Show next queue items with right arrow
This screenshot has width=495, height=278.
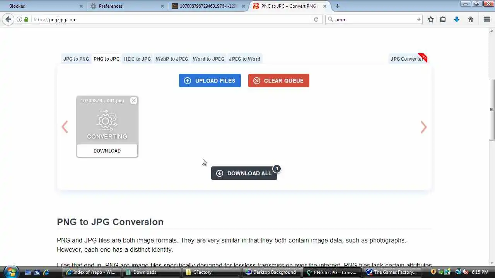(423, 127)
